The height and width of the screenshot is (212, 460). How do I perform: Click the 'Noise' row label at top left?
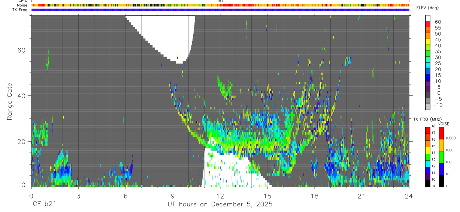(x=23, y=5)
